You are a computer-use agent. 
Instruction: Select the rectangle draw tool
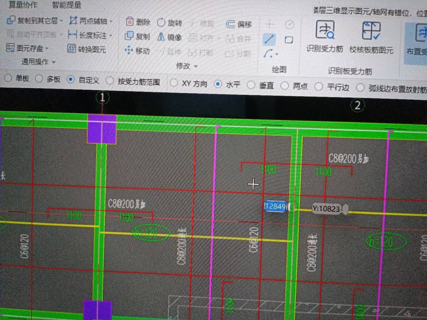click(x=289, y=40)
